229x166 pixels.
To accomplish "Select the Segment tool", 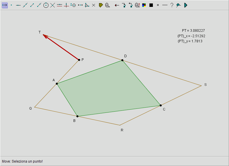I will [x=32, y=5].
